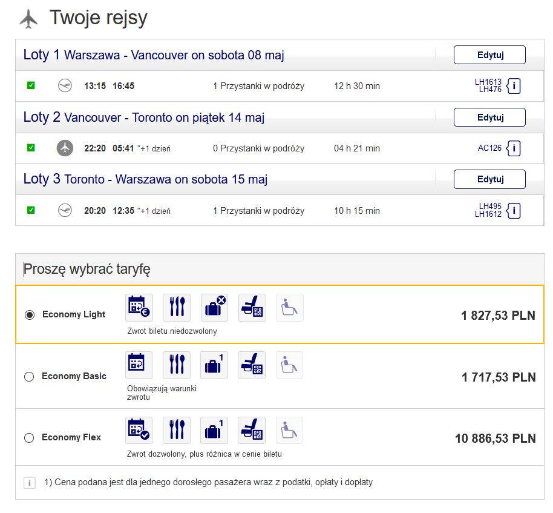Click the '12 h 30 min' duration text
This screenshot has height=513, width=553.
click(x=357, y=86)
